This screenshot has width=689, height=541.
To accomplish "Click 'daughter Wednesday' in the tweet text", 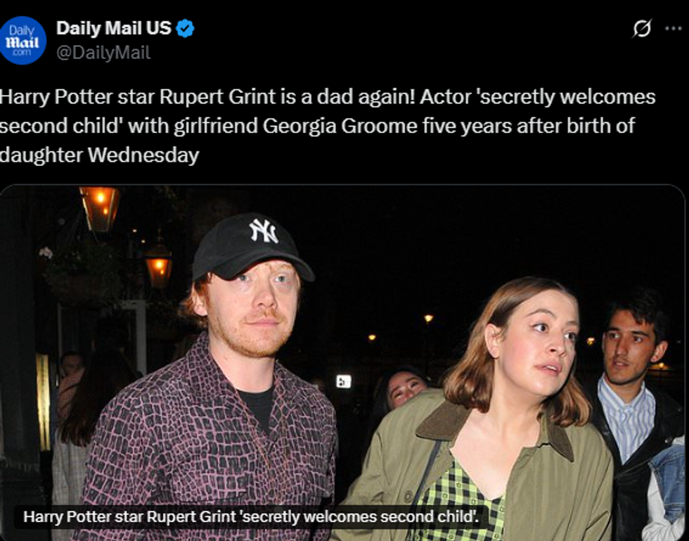I will [x=99, y=155].
